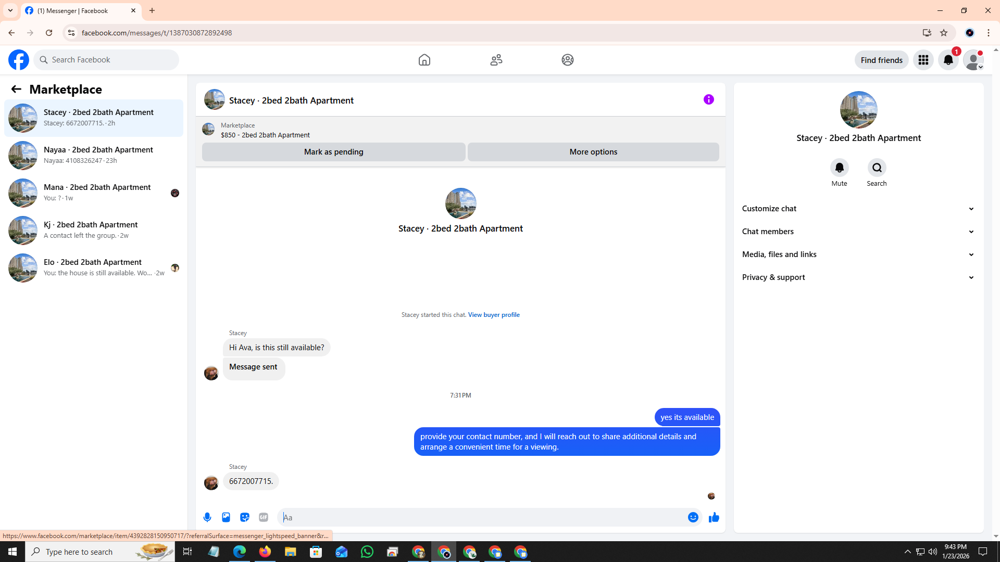This screenshot has width=1000, height=562.
Task: Toggle the purple conversation information panel
Action: tap(708, 99)
